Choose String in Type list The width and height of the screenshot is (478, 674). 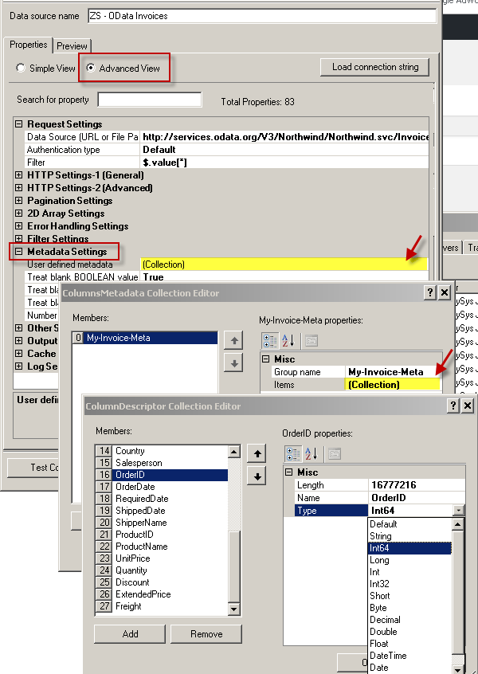[410, 536]
